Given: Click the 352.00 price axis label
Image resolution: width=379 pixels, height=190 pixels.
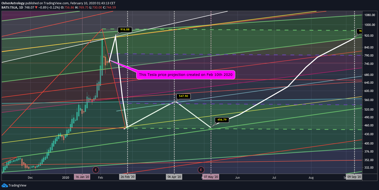Looking at the screenshot, I should pos(369,160).
